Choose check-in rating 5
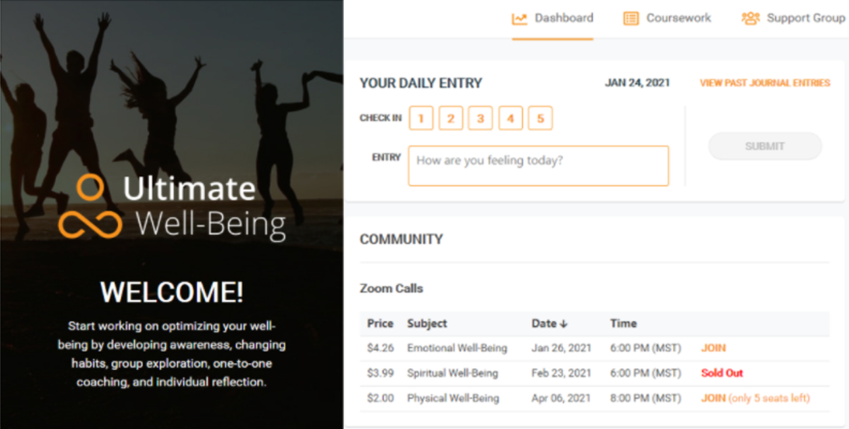This screenshot has height=429, width=849. pos(540,118)
